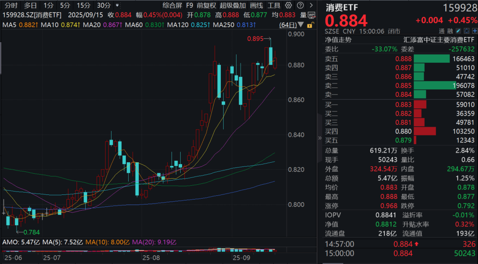Click the 融 financing indicator badge
The image size is (478, 264).
[451, 32]
